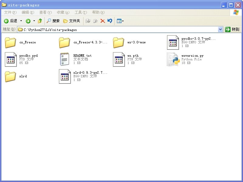The image size is (243, 182).
Task: Select the README.txt notepad icon
Action: [x=65, y=59]
